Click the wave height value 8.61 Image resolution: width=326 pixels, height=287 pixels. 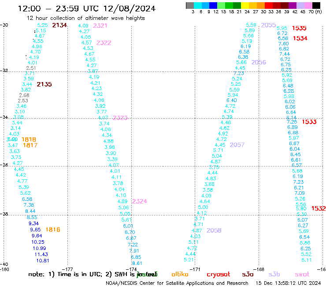click(x=137, y=264)
